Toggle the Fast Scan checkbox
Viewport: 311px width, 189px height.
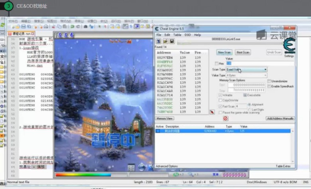[x=220, y=106]
